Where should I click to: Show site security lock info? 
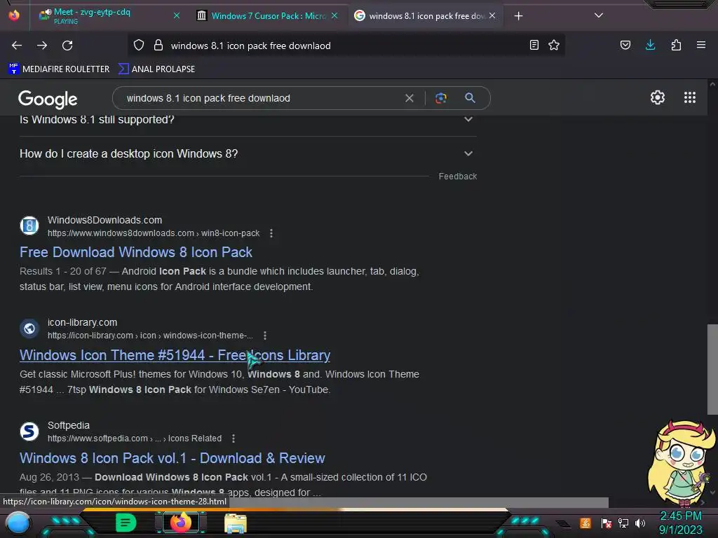click(158, 46)
